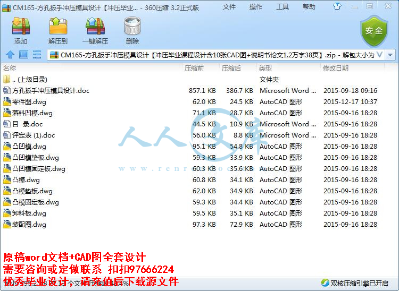The height and width of the screenshot is (291, 399).
Task: Click the 添加 (Add) toolbar icon
Action: [21, 26]
